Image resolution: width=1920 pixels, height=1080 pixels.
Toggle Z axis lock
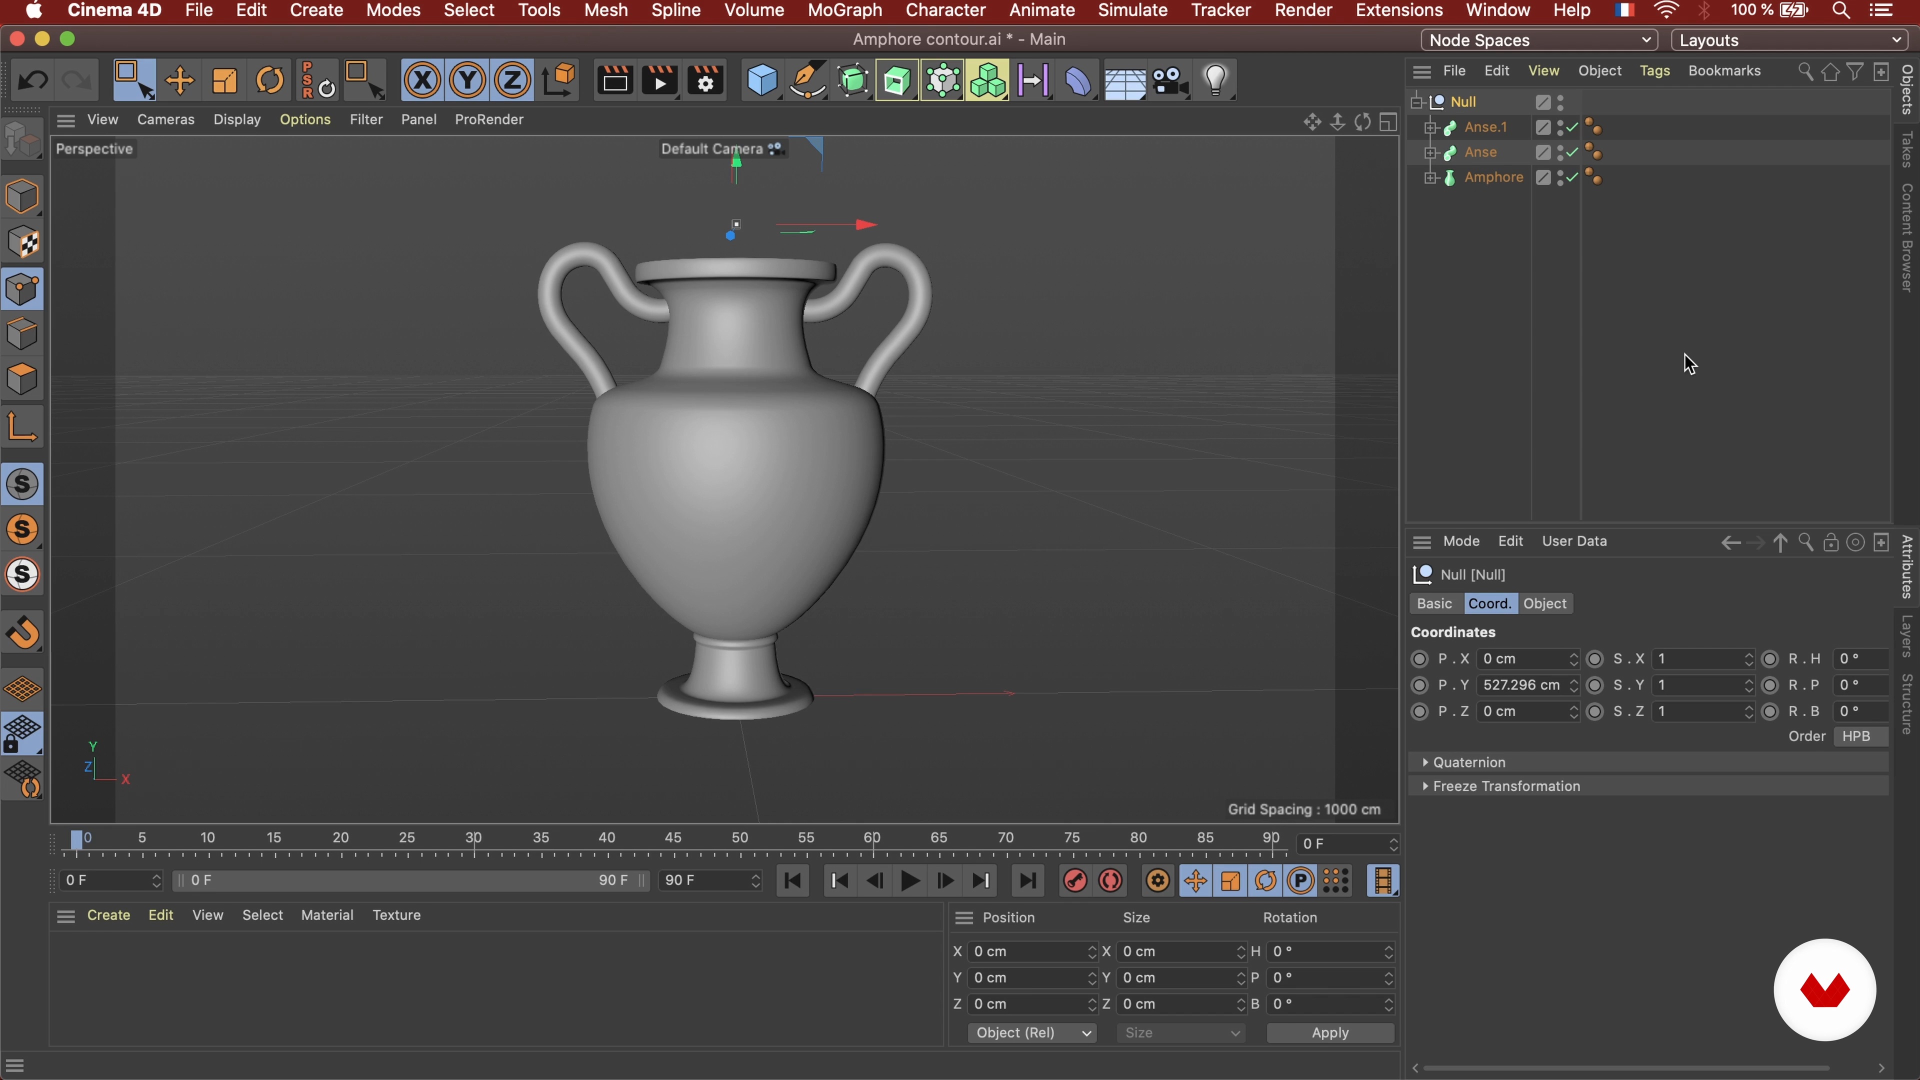coord(512,80)
